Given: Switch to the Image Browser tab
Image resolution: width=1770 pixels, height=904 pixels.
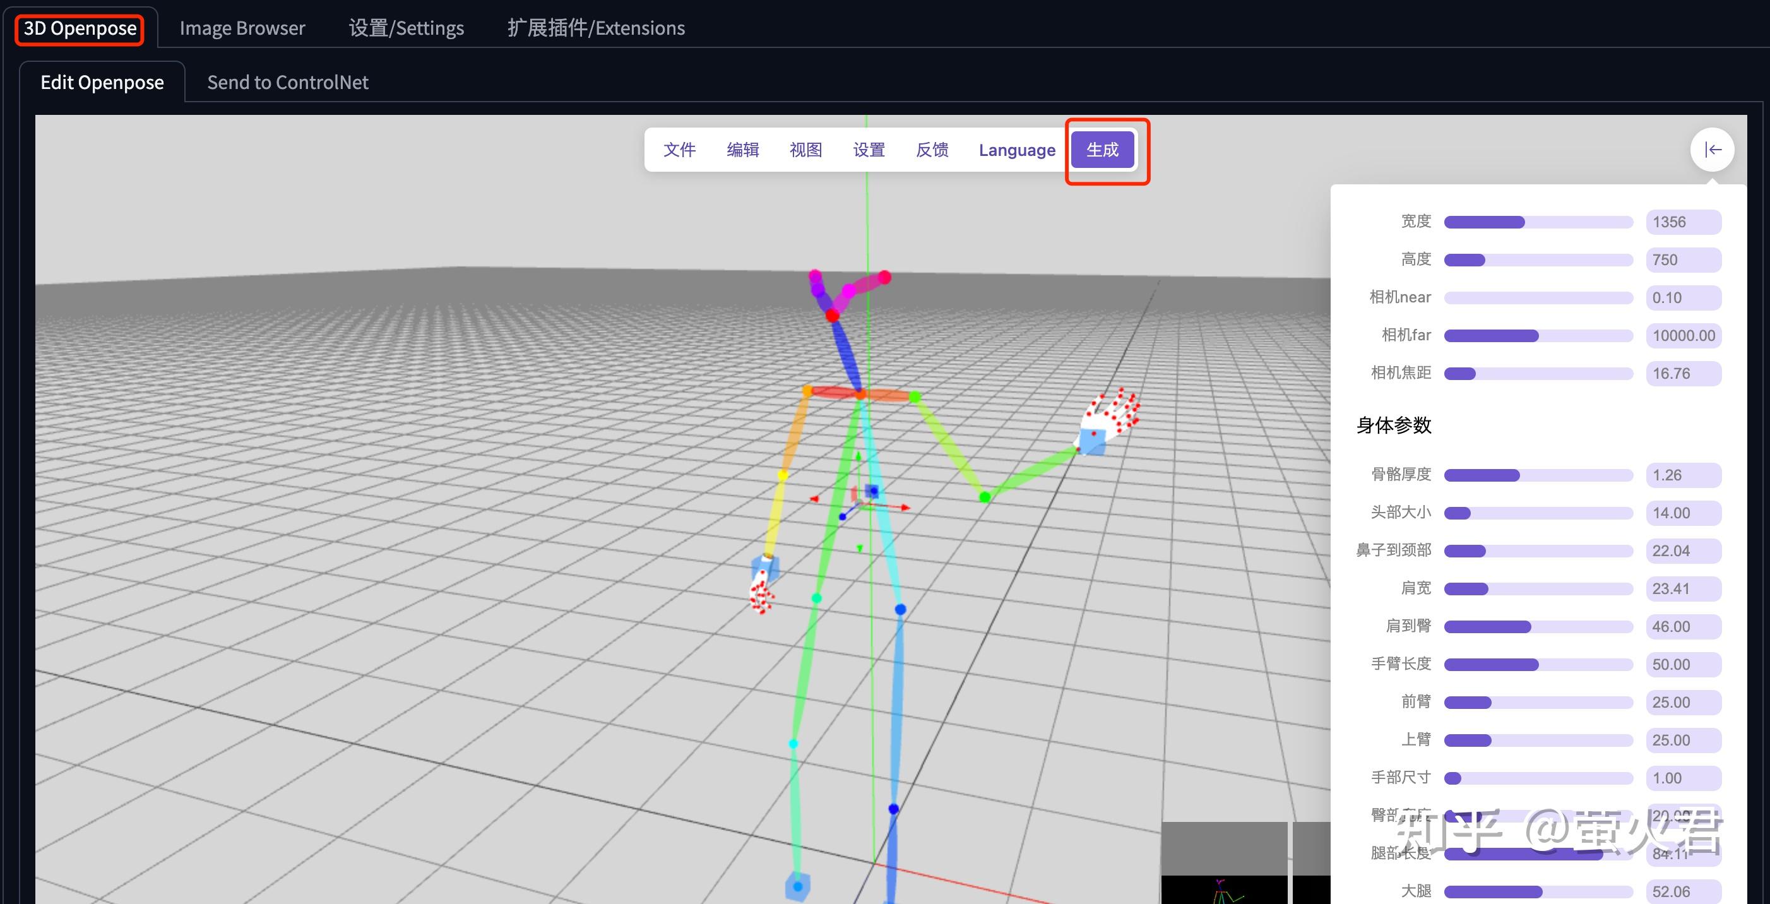Looking at the screenshot, I should click(242, 28).
